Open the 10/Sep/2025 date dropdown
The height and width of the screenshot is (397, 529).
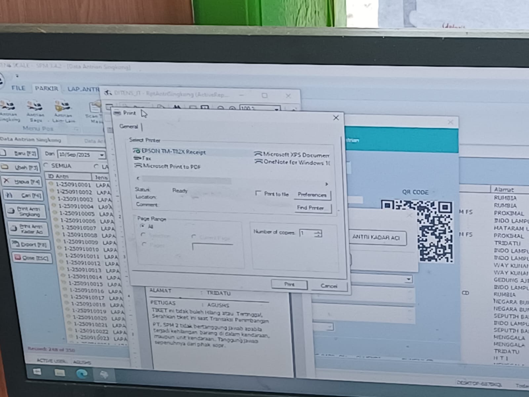(102, 154)
